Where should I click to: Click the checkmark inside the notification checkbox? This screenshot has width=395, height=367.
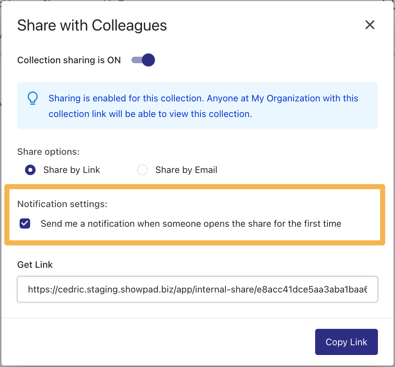pos(25,223)
